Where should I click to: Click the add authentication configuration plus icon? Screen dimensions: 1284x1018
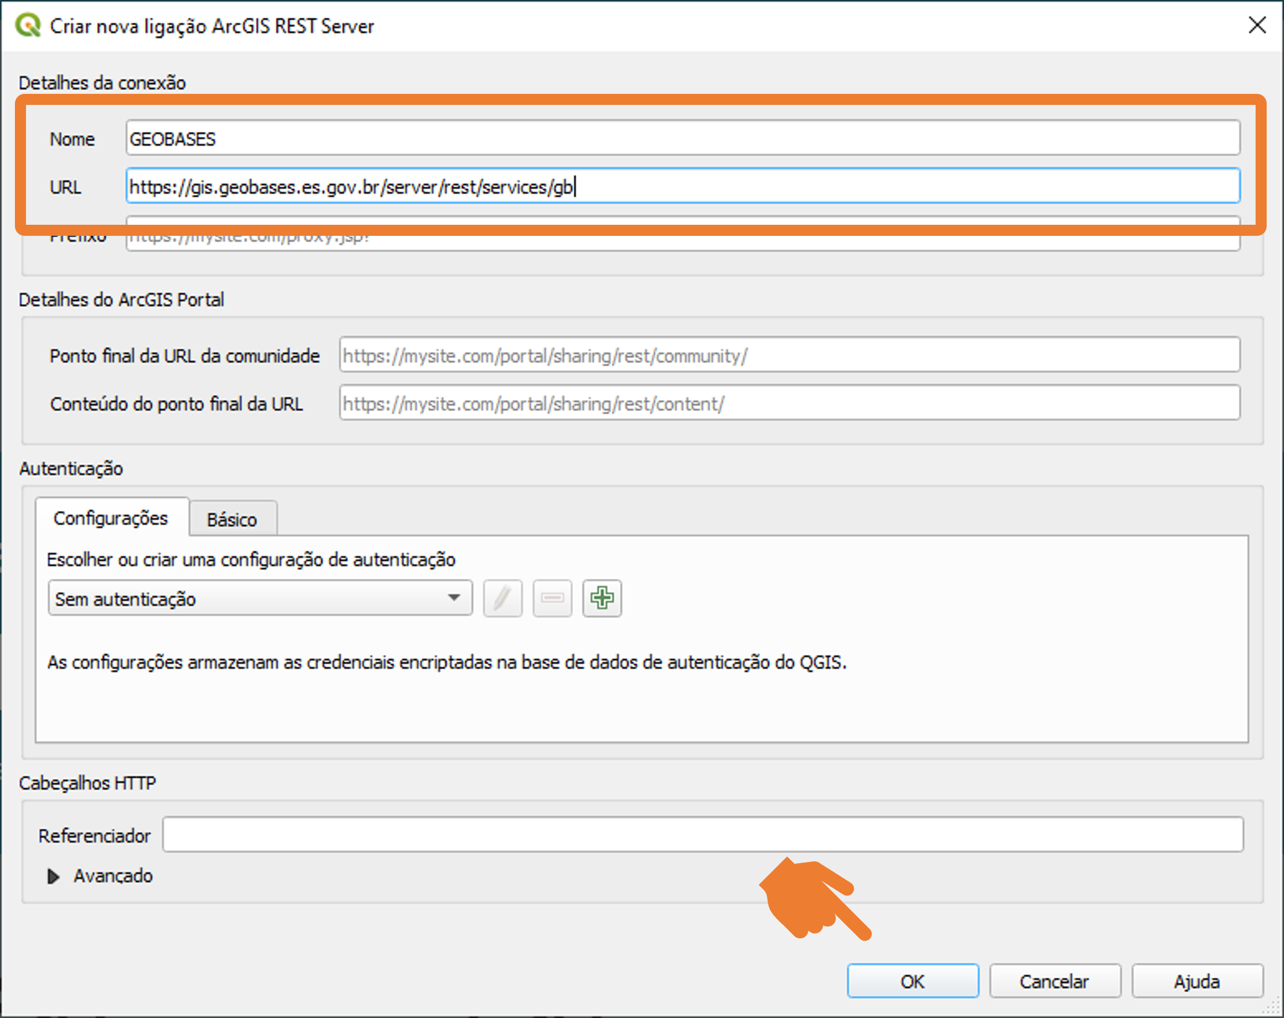pyautogui.click(x=602, y=597)
